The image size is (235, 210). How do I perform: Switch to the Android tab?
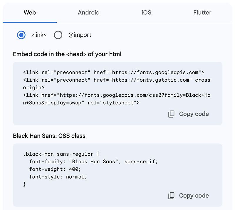click(x=89, y=12)
